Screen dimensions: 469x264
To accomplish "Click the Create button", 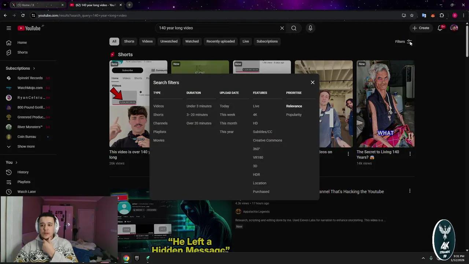I will (x=421, y=28).
